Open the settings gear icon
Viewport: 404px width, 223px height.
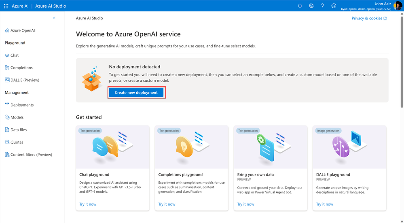point(311,6)
